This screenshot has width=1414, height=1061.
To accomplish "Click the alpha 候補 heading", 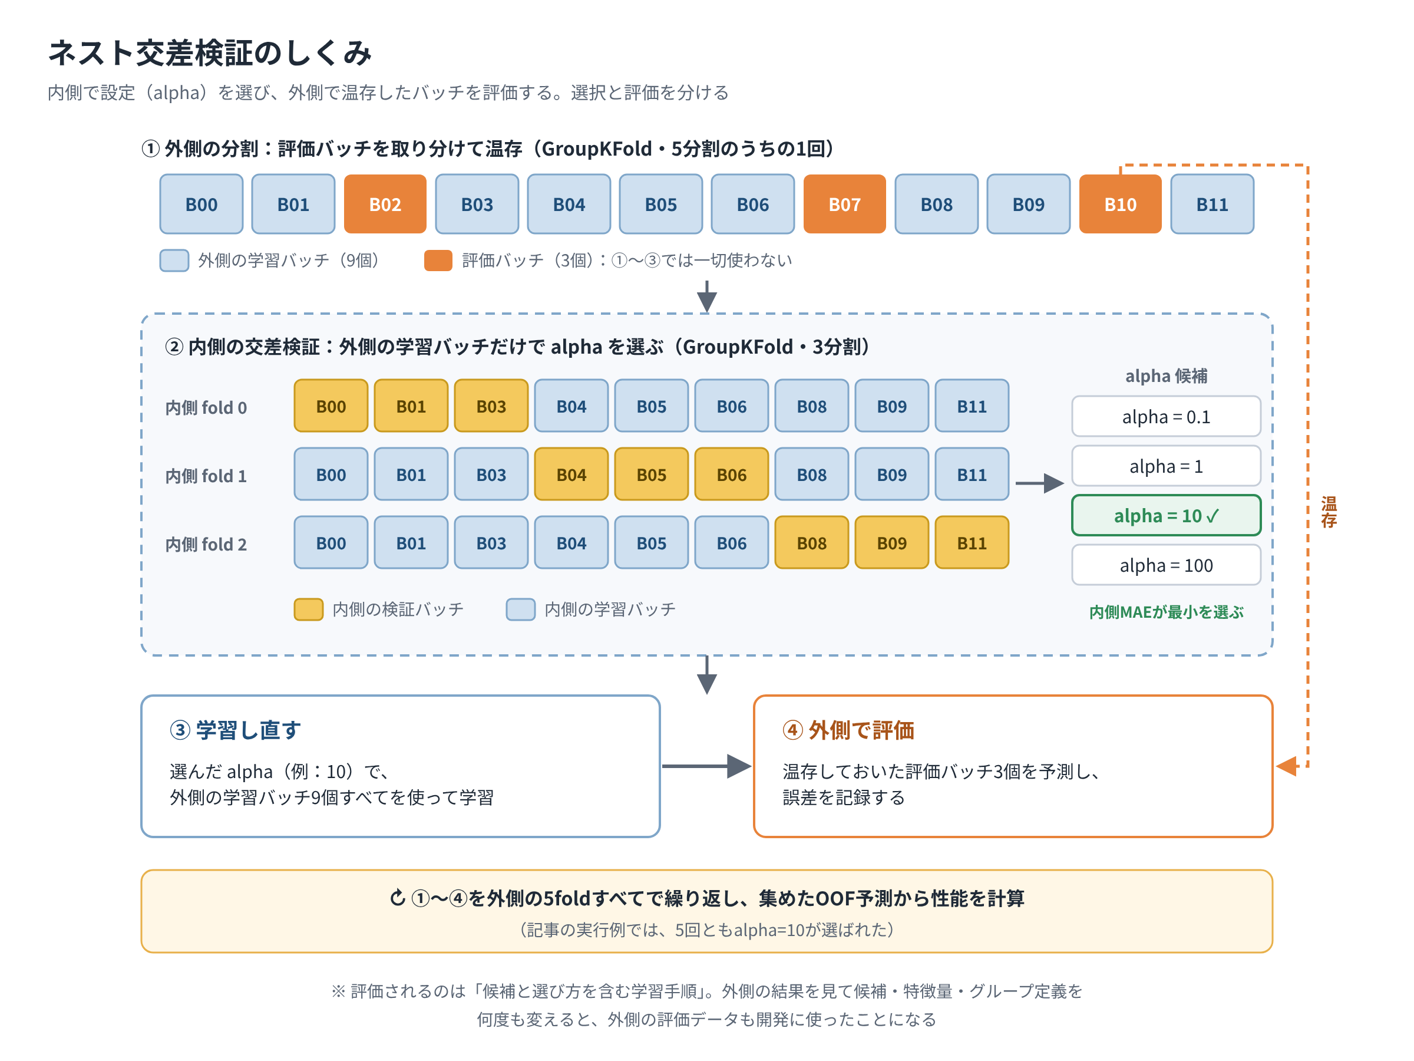I will pos(1166,375).
